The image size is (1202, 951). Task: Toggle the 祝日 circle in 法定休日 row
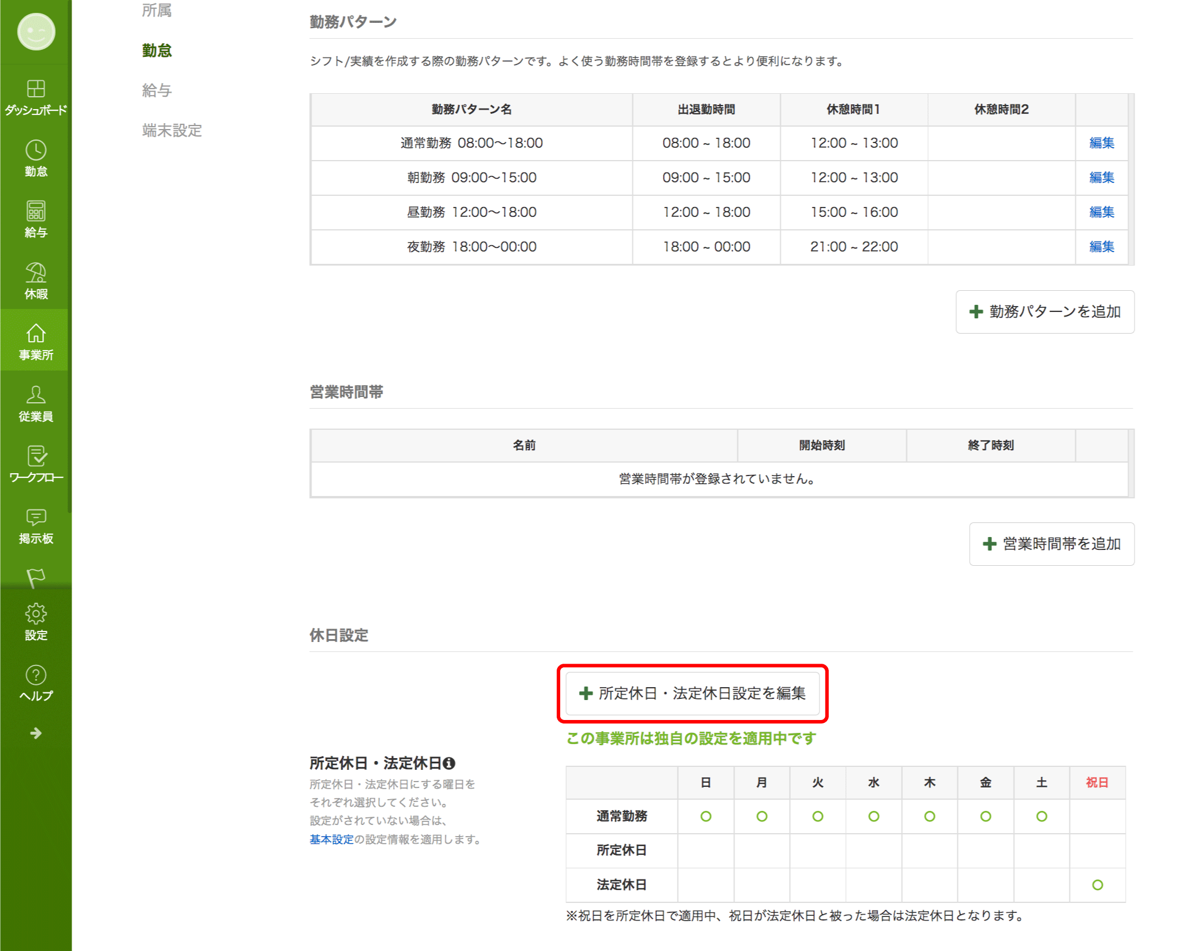click(x=1097, y=885)
